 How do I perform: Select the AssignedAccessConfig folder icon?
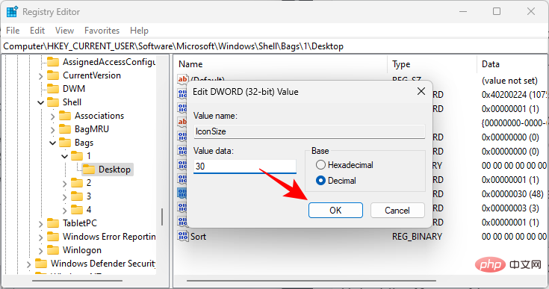(x=53, y=62)
